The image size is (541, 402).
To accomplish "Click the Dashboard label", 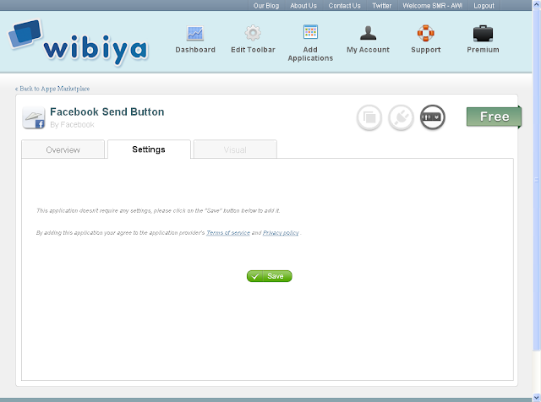I will point(195,50).
